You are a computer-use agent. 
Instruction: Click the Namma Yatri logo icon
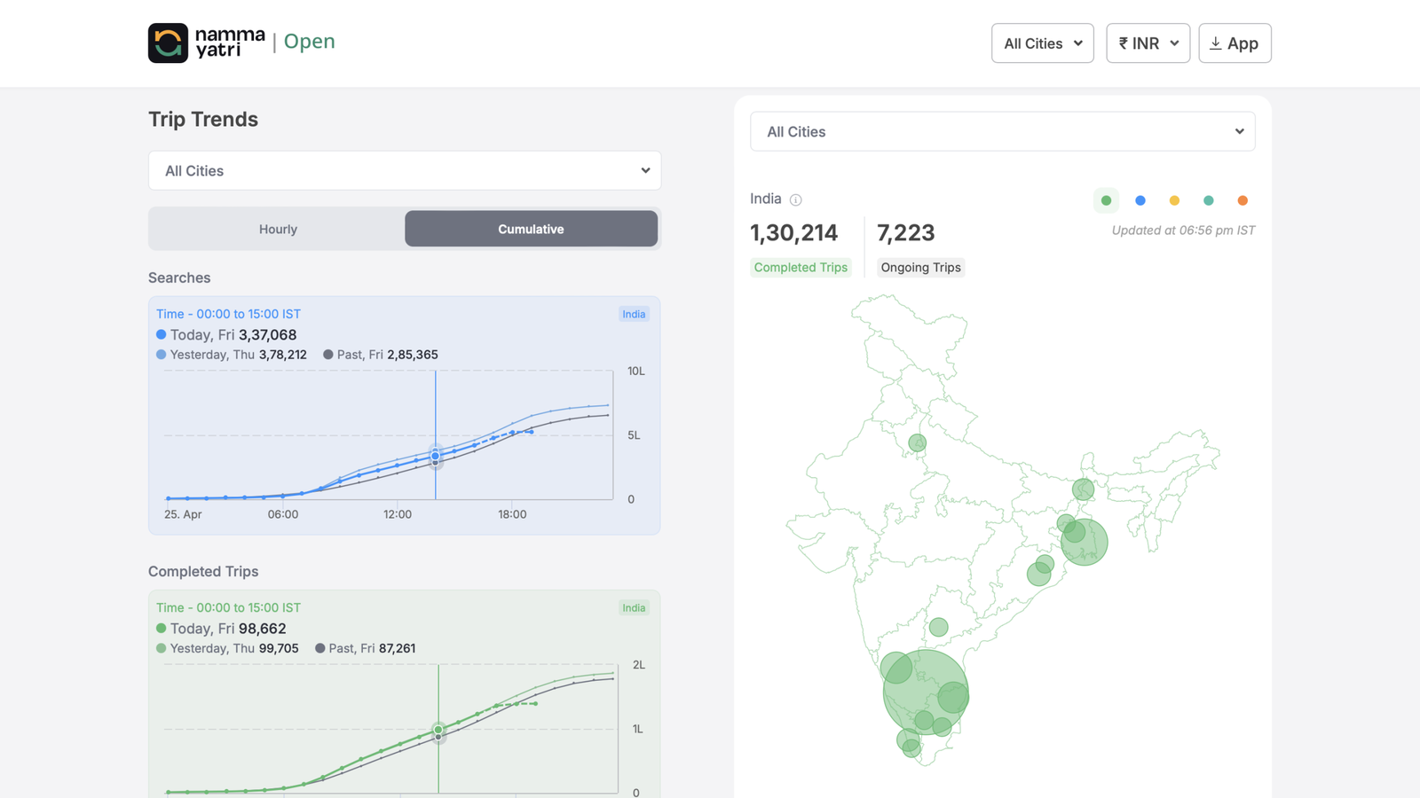[168, 43]
